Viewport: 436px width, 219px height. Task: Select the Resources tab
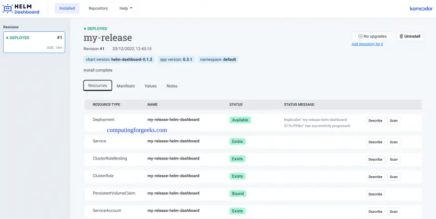point(98,86)
